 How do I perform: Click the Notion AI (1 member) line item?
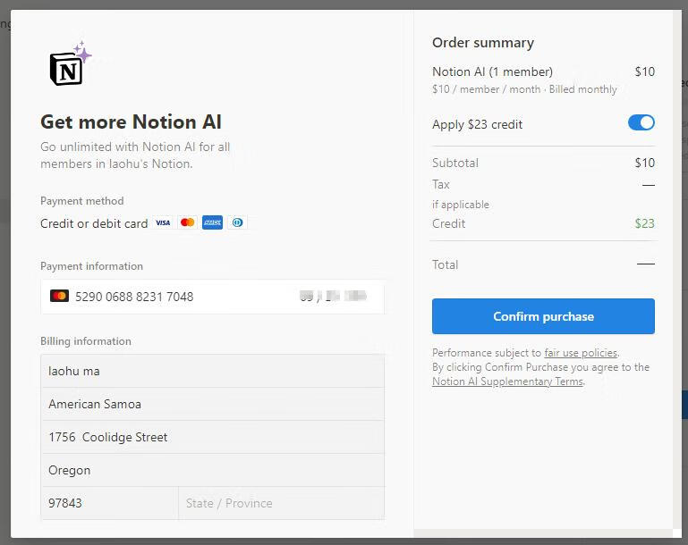(x=492, y=71)
